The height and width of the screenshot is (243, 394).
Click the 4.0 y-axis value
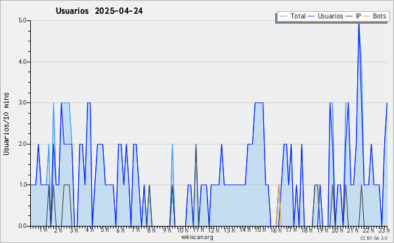tap(22, 62)
